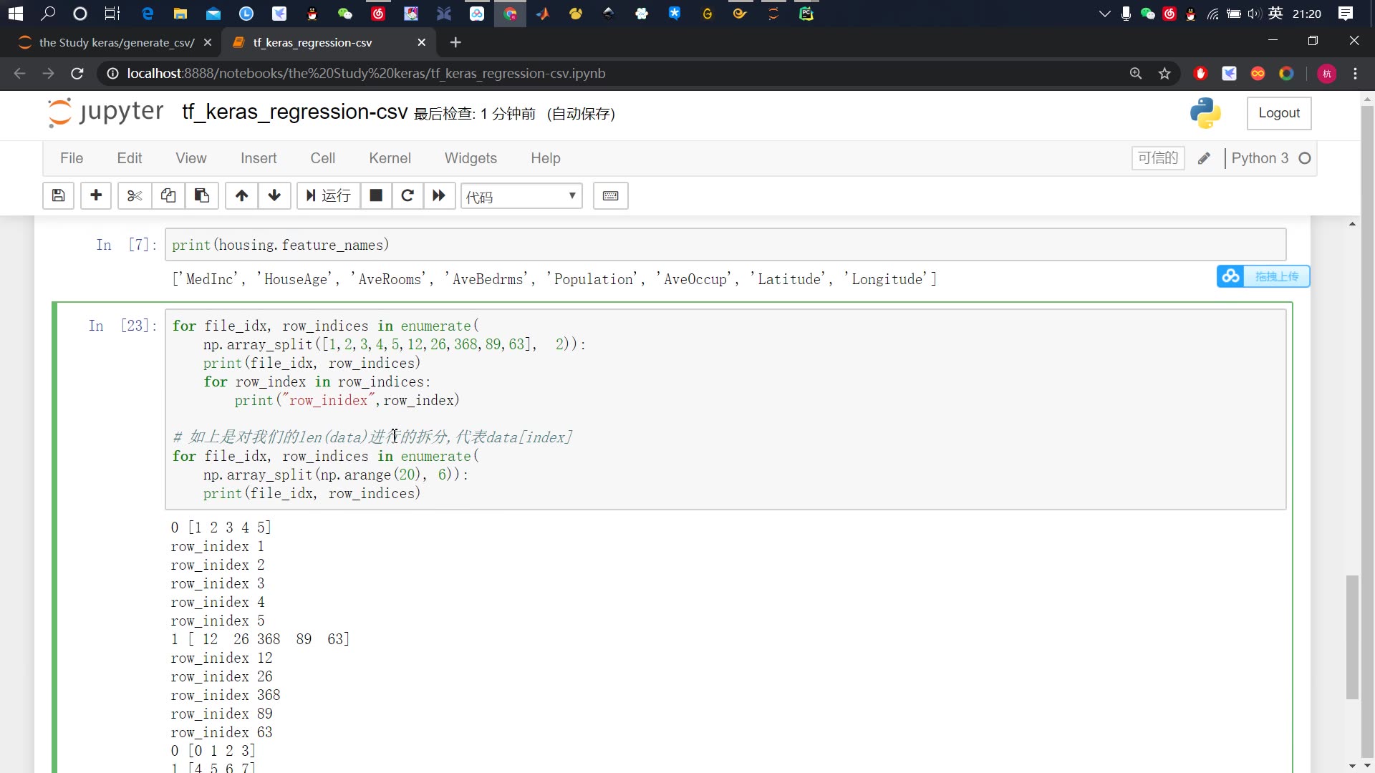Click the browser address bar URL
The width and height of the screenshot is (1375, 773).
click(366, 74)
